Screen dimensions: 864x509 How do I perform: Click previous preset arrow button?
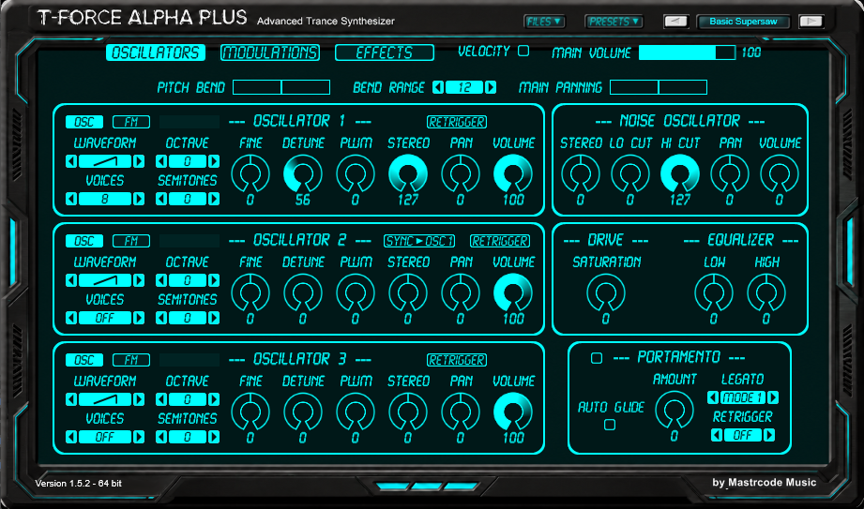pos(675,22)
